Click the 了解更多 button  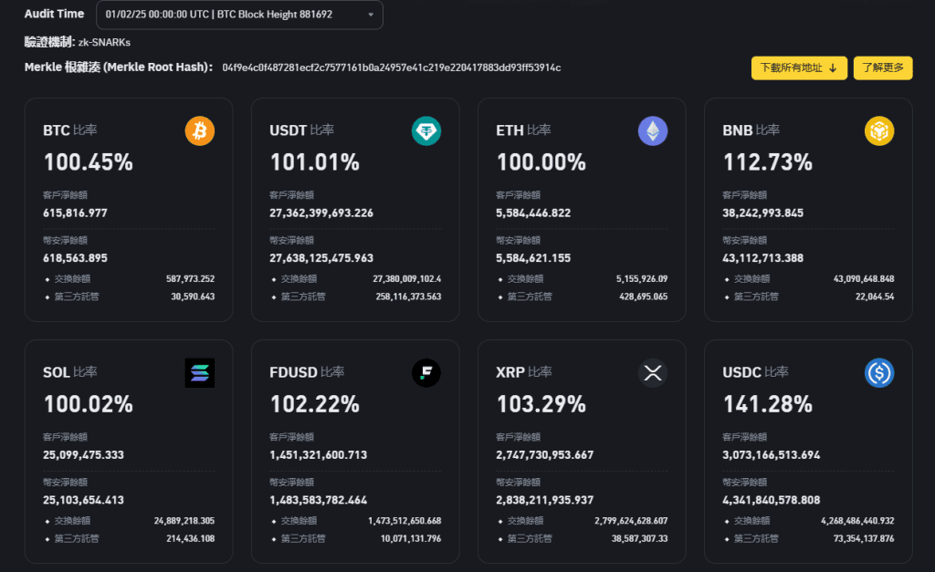(883, 68)
